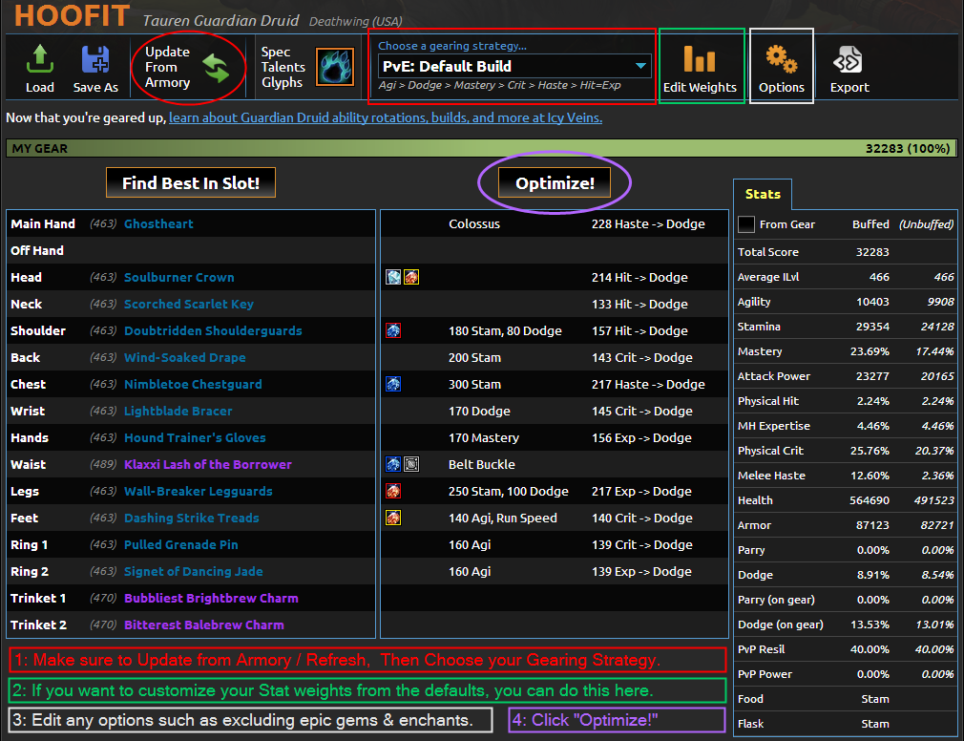Viewport: 964px width, 741px height.
Task: Select the Lightblade Bracer item
Action: pyautogui.click(x=178, y=411)
